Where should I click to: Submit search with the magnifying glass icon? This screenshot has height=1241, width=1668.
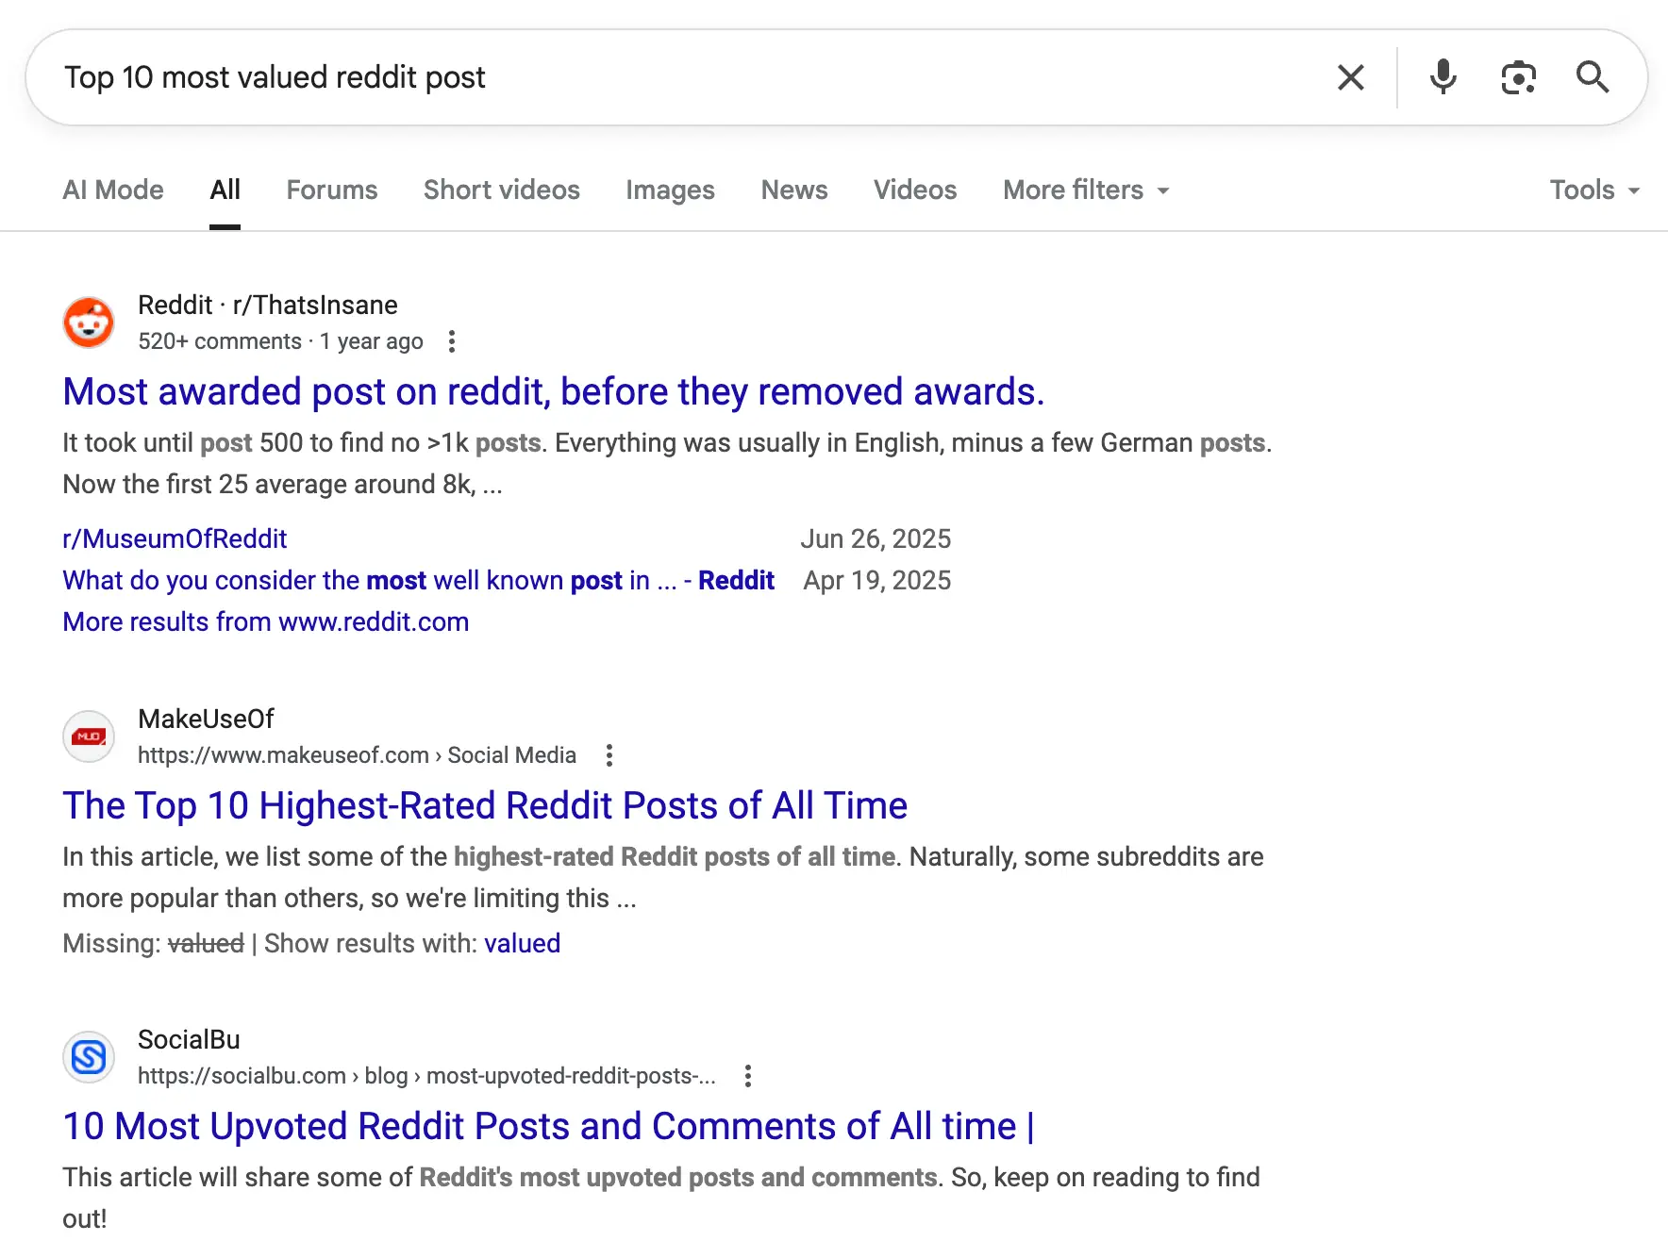[x=1593, y=77]
